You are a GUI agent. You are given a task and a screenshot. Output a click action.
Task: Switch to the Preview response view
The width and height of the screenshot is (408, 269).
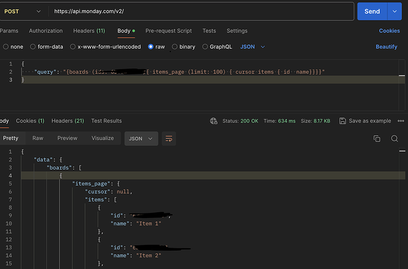click(x=67, y=138)
